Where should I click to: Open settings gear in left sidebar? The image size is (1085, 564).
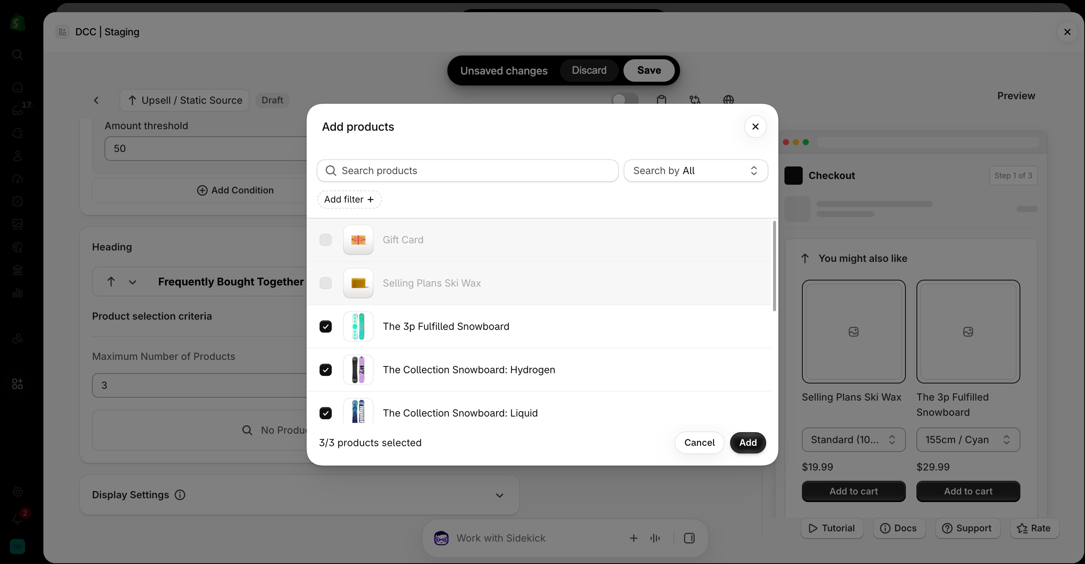pos(17,492)
